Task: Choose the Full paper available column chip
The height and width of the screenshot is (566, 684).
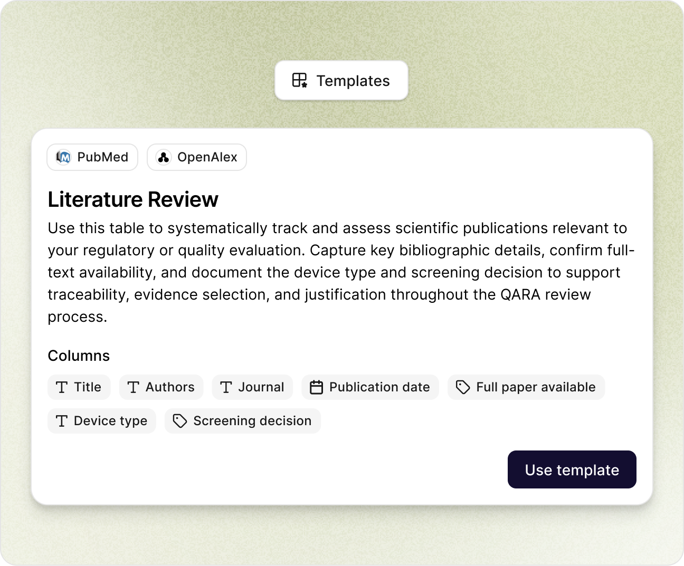Action: 526,387
